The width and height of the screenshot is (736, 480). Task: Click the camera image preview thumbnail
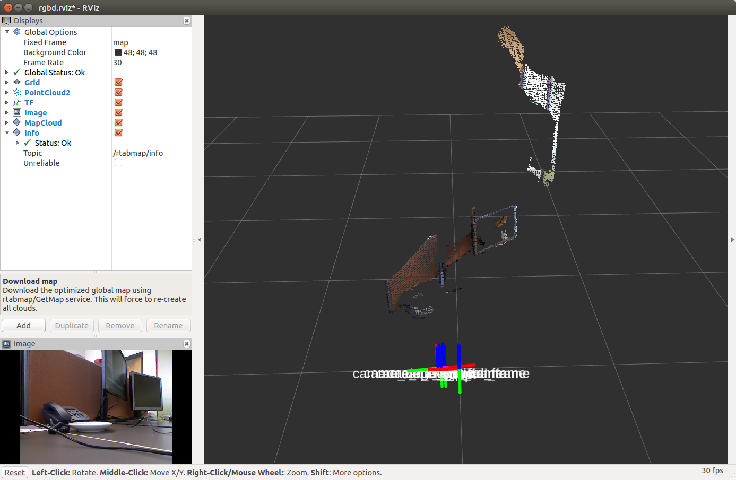pyautogui.click(x=96, y=407)
